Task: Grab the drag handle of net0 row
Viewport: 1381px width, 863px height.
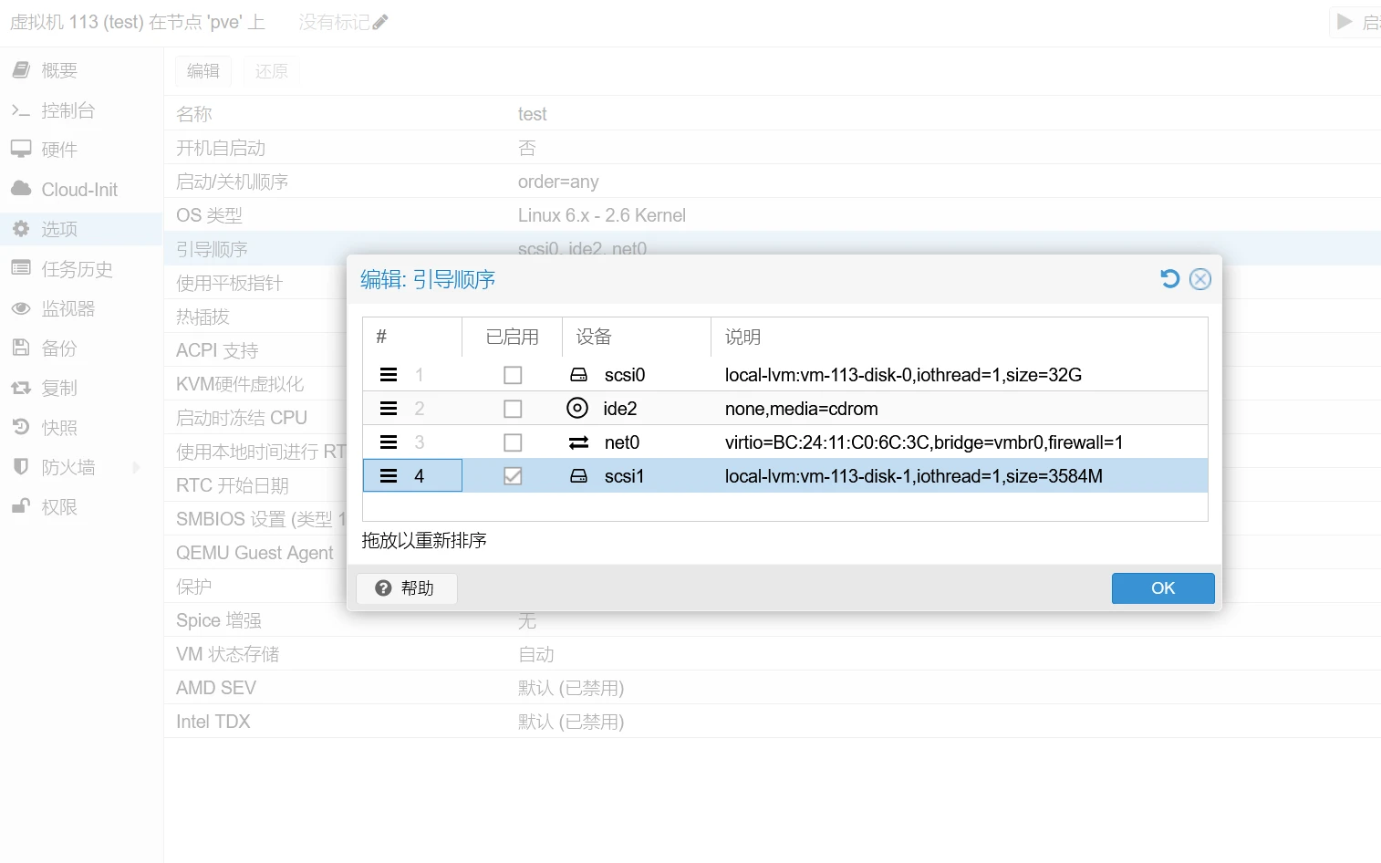Action: point(389,442)
